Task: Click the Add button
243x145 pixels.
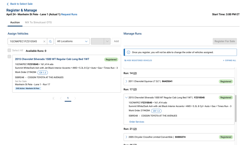Action: coord(116,41)
